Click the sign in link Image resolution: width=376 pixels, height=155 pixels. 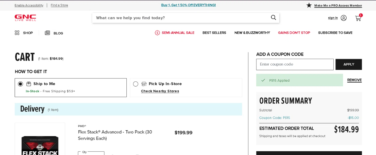click(333, 18)
